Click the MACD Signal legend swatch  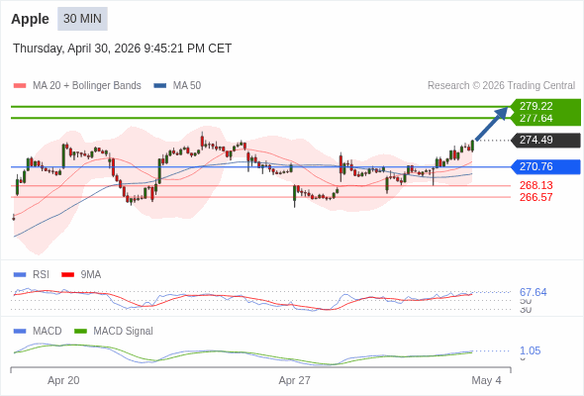click(80, 331)
